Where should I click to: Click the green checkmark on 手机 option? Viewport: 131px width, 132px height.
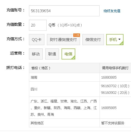[122, 44]
